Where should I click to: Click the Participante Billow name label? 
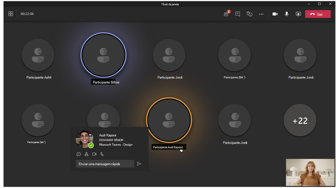coord(106,82)
